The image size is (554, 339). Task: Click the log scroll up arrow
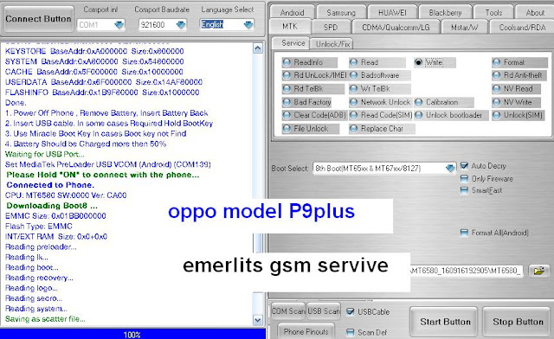(x=258, y=48)
